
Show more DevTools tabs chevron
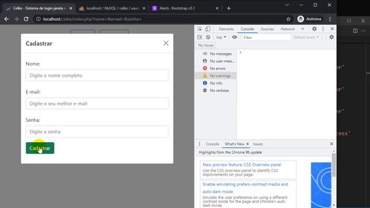click(x=302, y=29)
